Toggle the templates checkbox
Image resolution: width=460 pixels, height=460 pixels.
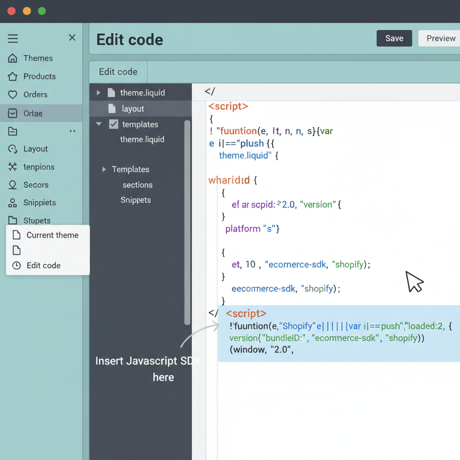point(113,124)
